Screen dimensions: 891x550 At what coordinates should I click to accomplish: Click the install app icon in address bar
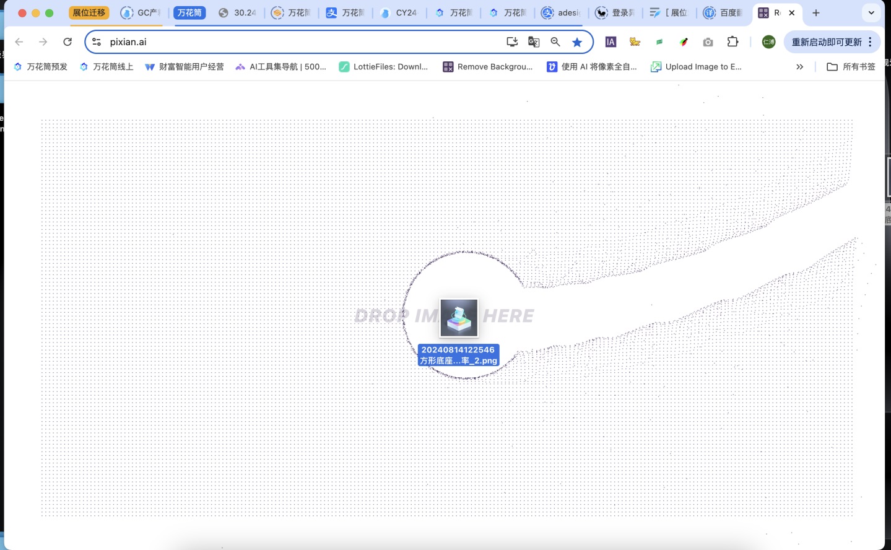(512, 42)
